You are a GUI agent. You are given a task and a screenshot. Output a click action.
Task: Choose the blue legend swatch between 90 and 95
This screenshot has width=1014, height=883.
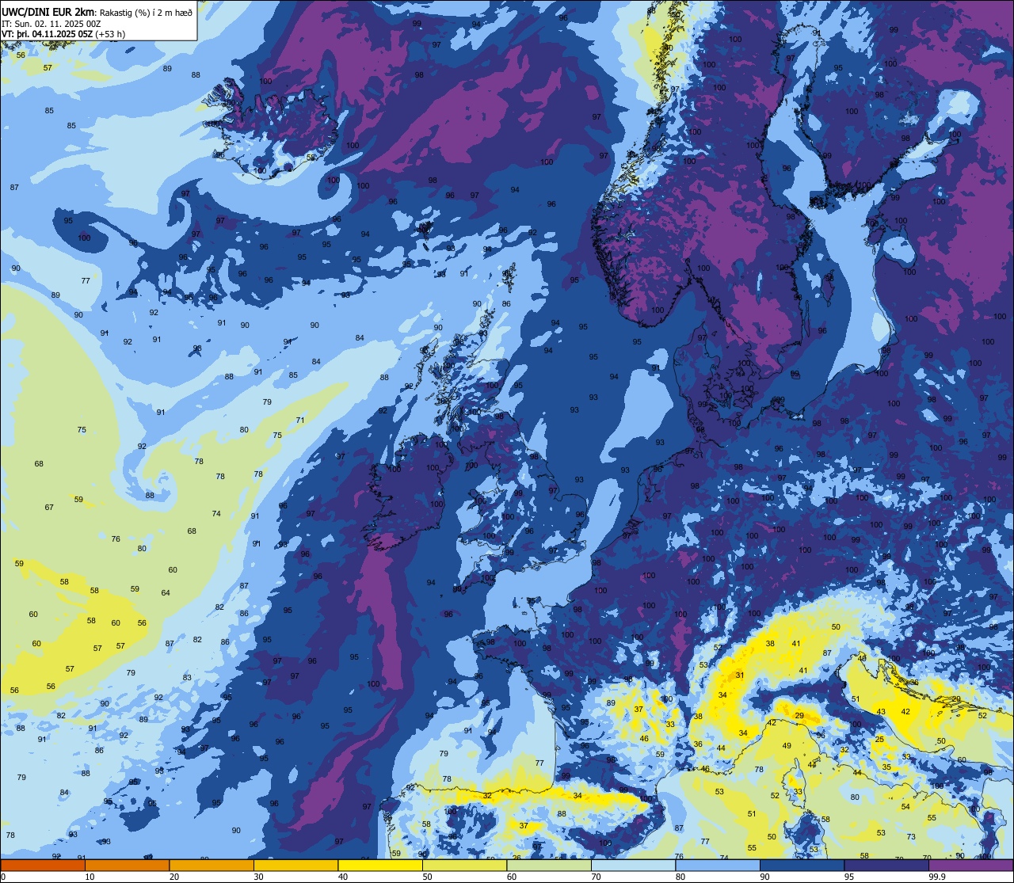pyautogui.click(x=802, y=866)
